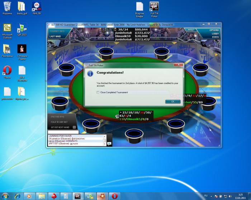Check the Close Completed Tournament checkbox
Screen dimensions: 251x200
point(98,92)
